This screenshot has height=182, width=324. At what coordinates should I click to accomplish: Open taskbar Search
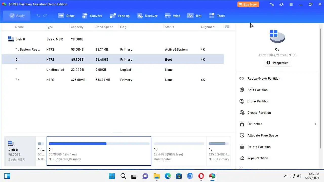(x=123, y=176)
